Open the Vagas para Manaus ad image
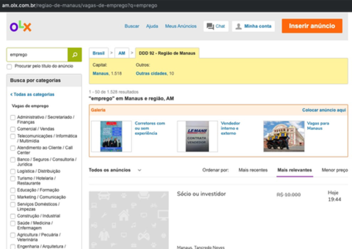352x249 pixels. [x=284, y=136]
